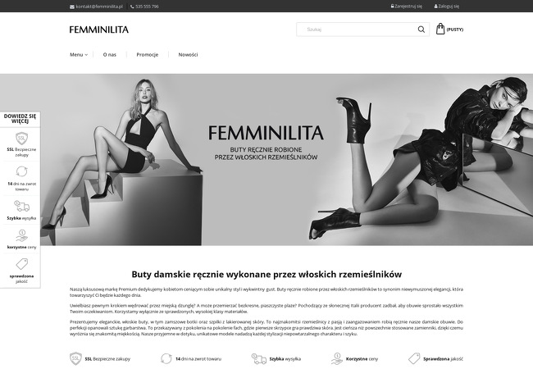Click the fast shipping truck sidebar icon
The image size is (533, 369).
[22, 206]
